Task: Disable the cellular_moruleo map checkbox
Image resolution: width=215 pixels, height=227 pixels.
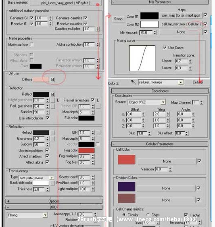Action: tap(205, 24)
